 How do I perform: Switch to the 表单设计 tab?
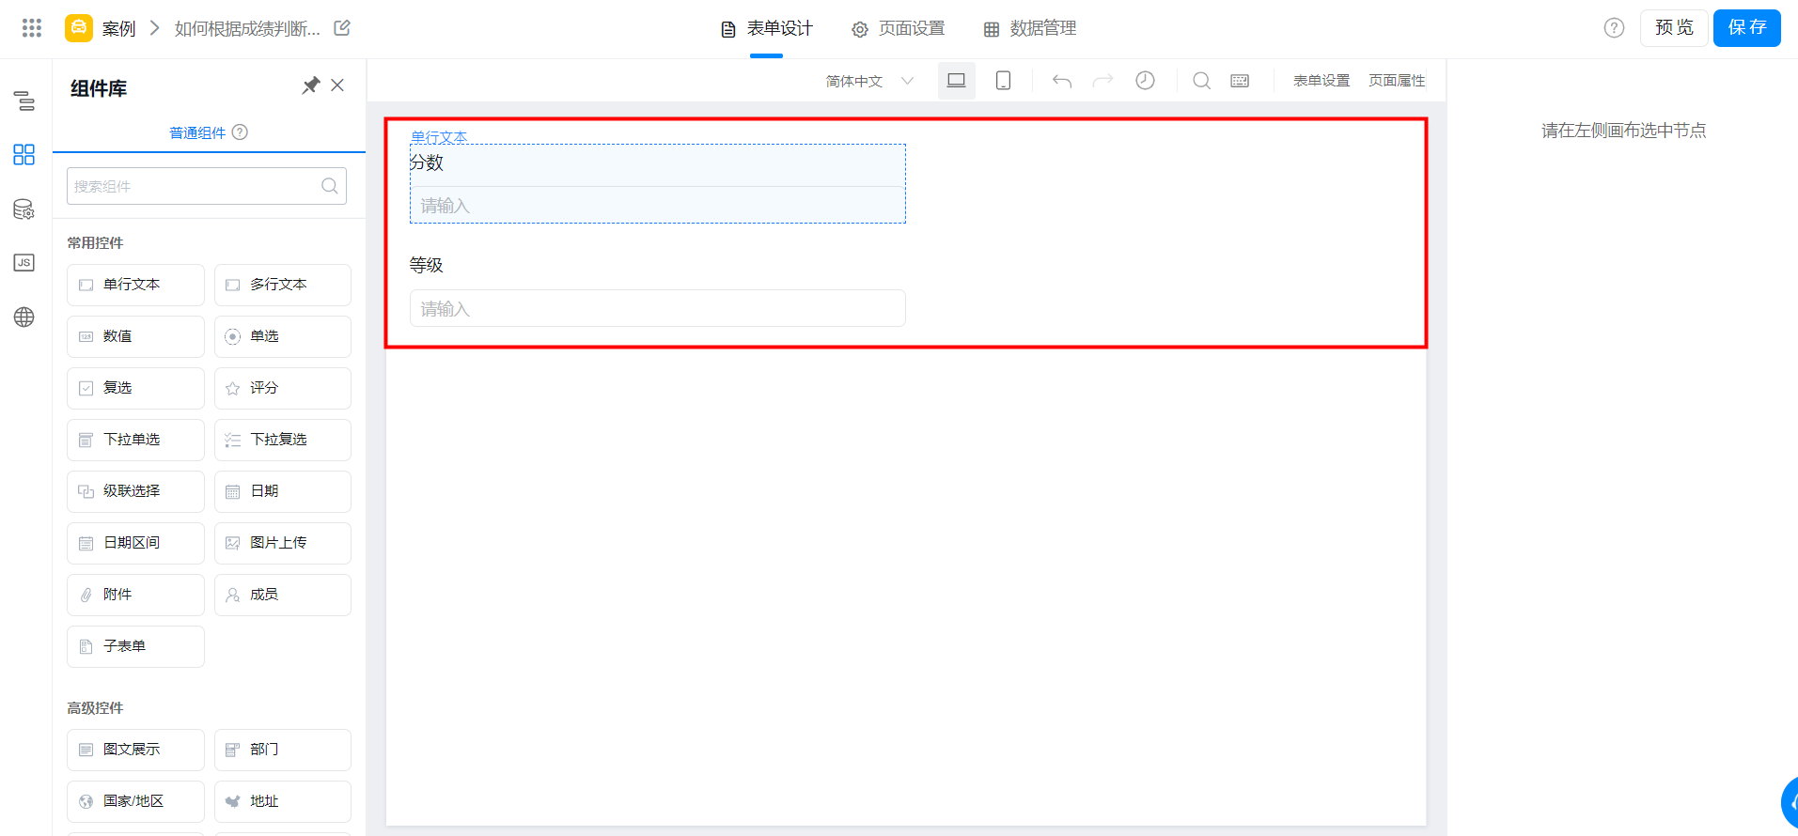pos(766,29)
